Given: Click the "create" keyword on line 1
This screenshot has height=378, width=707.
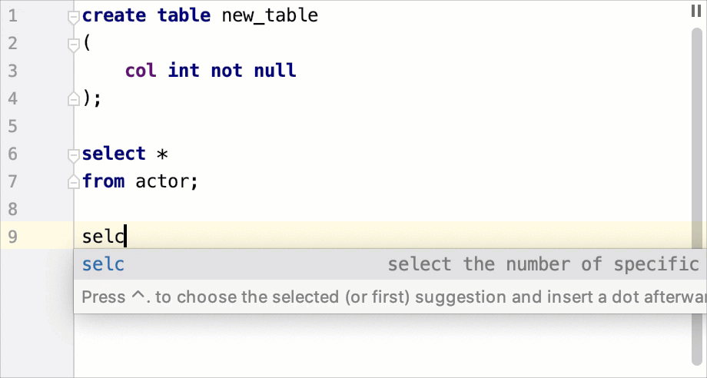Looking at the screenshot, I should [x=114, y=15].
